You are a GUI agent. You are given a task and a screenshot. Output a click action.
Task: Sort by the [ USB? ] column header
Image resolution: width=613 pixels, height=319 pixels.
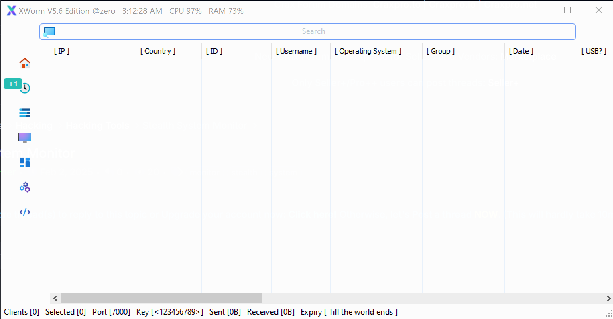(594, 51)
